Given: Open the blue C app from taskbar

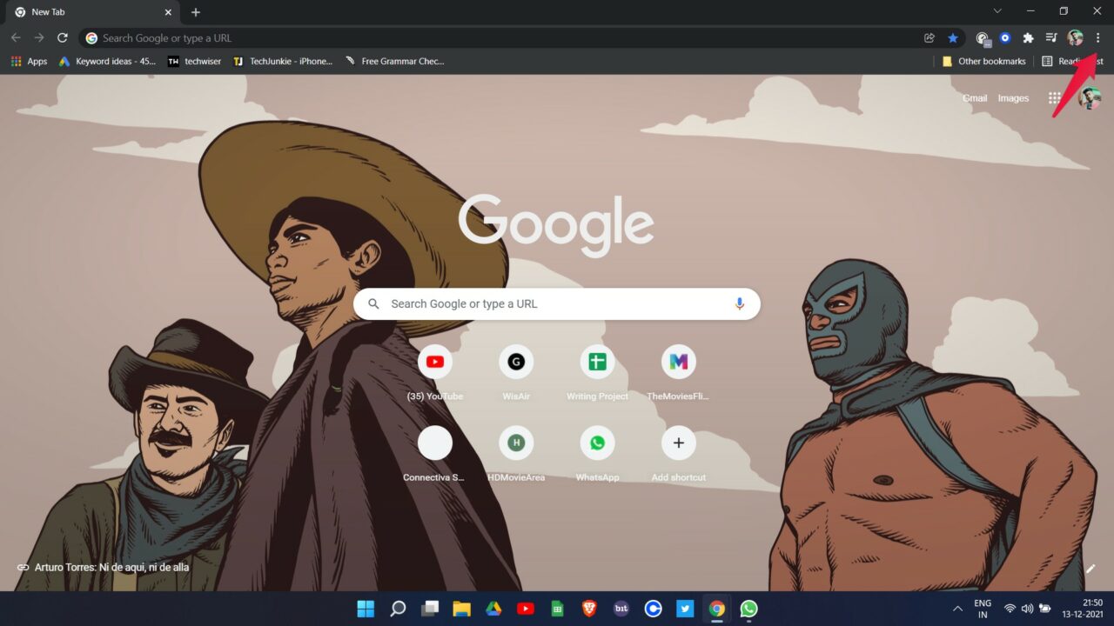Looking at the screenshot, I should (653, 609).
